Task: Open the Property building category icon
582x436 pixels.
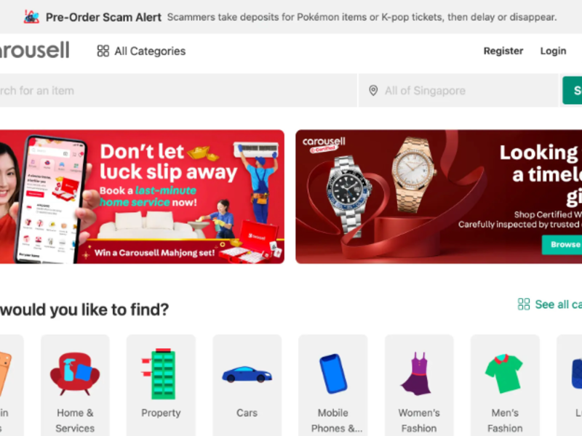Action: point(161,374)
